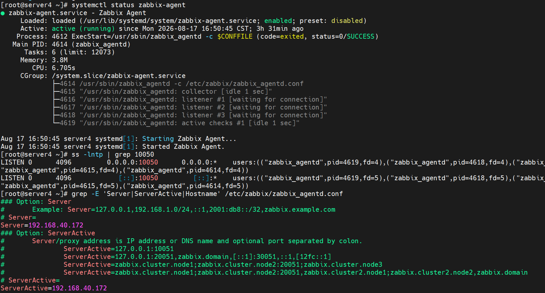Click the IPv6 listen address '[::]:10050'

click(138, 178)
